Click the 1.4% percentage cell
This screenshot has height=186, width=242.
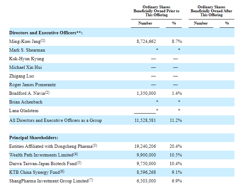[x=177, y=93]
